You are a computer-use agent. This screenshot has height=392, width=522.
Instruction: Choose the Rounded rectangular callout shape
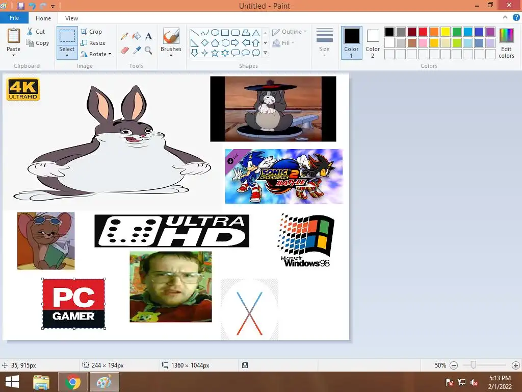point(236,53)
